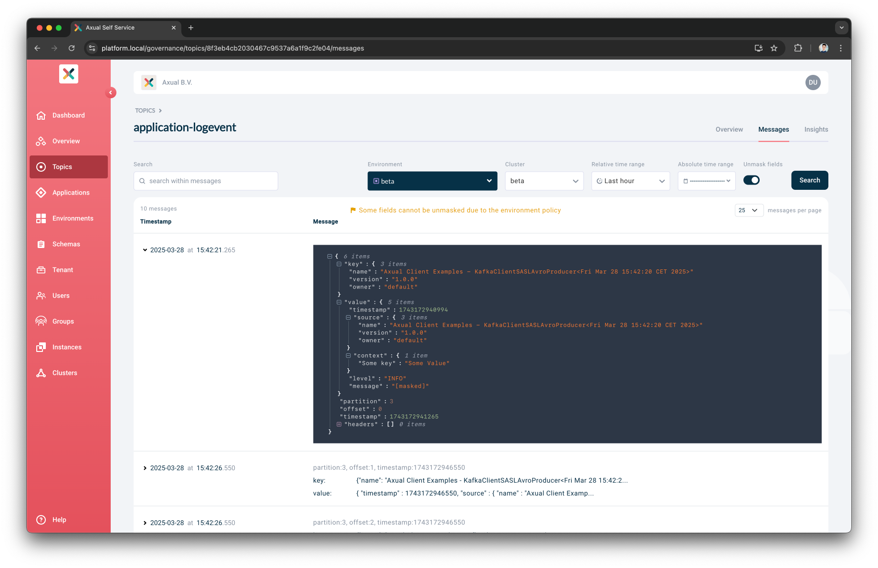Collapse the "value" node in JSON viewer
This screenshot has width=878, height=568.
tap(339, 302)
